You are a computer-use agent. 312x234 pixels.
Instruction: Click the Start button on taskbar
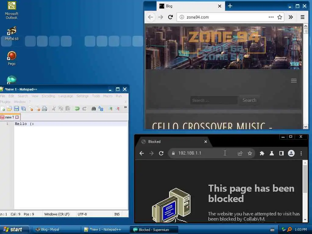coord(15,229)
